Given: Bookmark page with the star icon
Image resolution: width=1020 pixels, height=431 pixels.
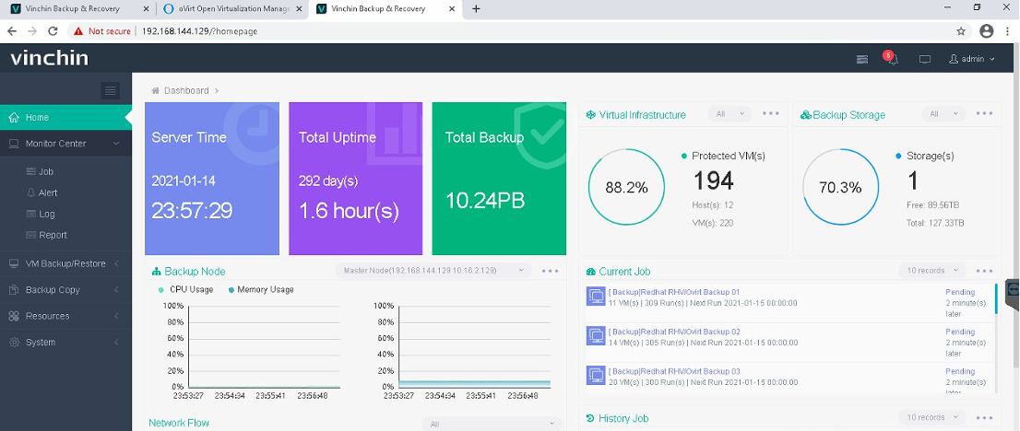Looking at the screenshot, I should 961,31.
